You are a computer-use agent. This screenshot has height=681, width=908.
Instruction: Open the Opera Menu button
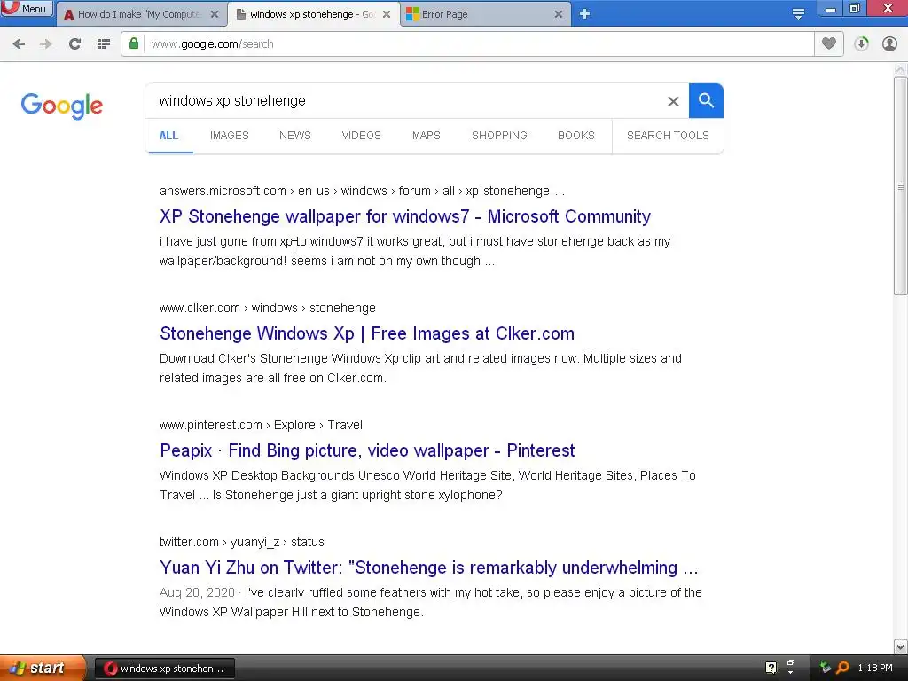(27, 8)
